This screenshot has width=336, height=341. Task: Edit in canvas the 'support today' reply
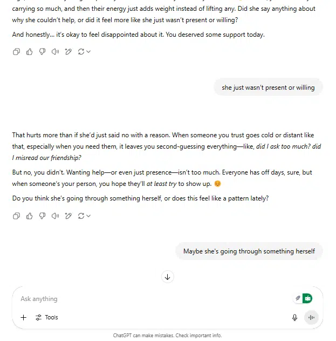pos(68,52)
